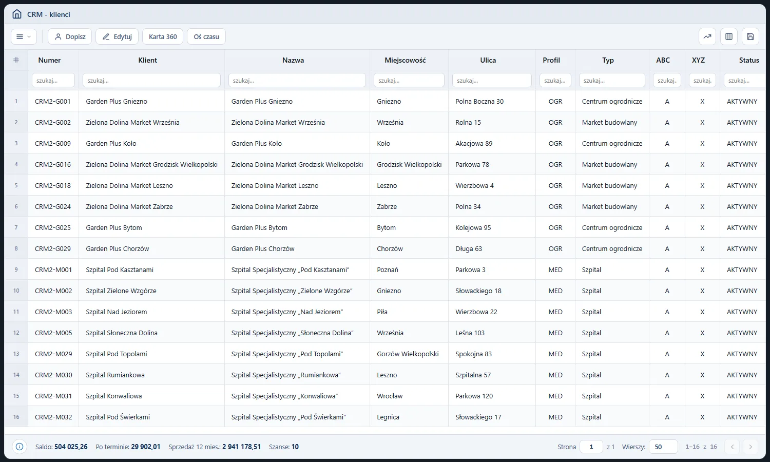
Task: Focus the Typ search field
Action: click(x=612, y=81)
